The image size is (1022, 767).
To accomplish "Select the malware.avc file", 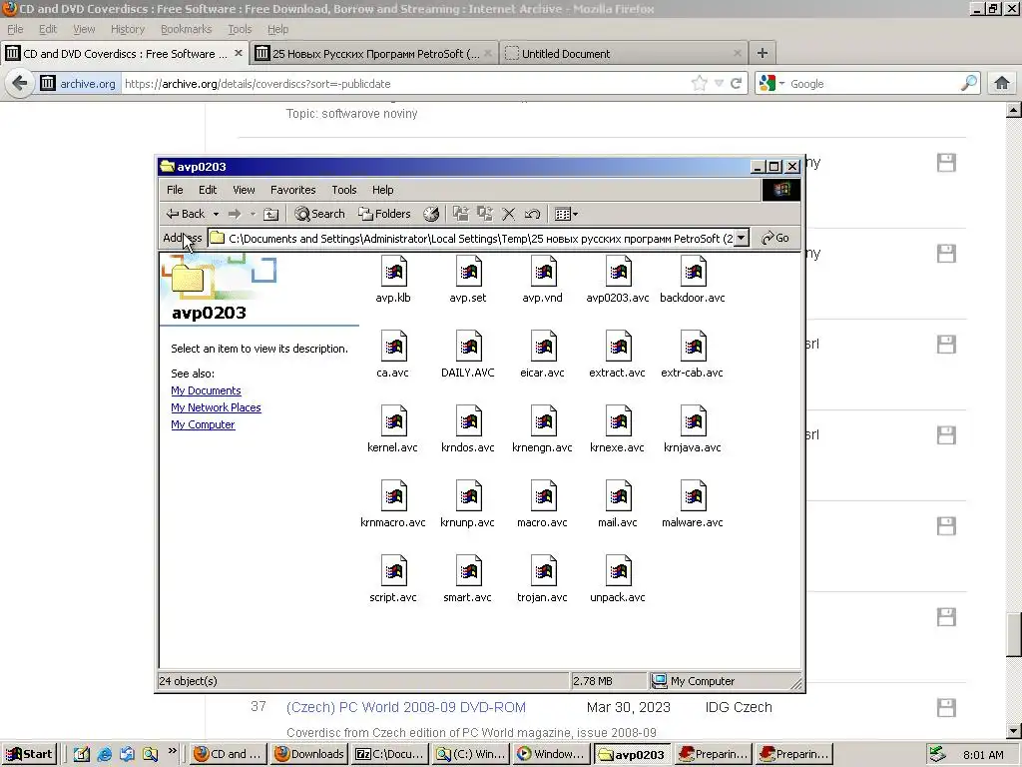I will [x=693, y=505].
